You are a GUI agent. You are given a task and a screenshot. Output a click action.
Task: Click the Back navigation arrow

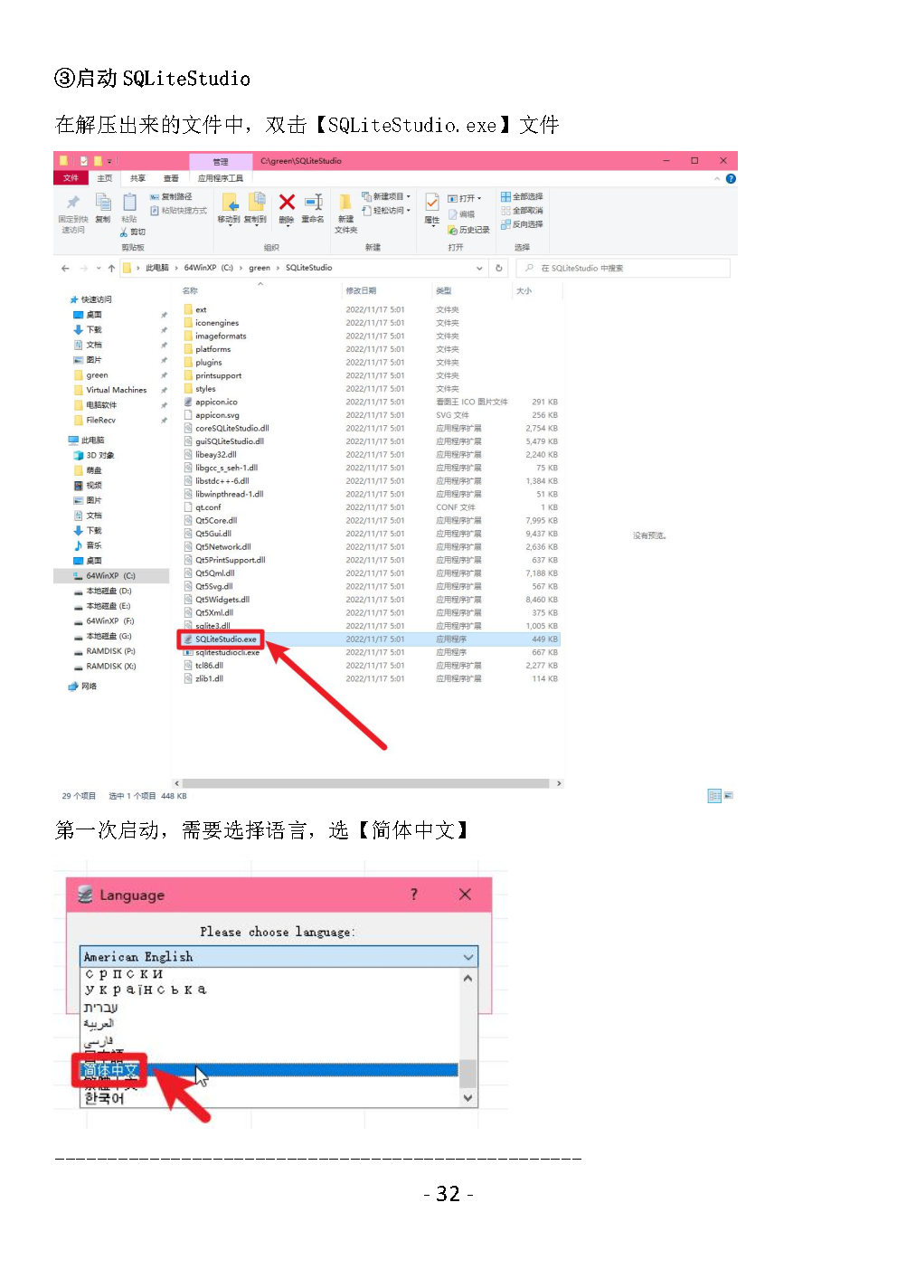pyautogui.click(x=65, y=269)
